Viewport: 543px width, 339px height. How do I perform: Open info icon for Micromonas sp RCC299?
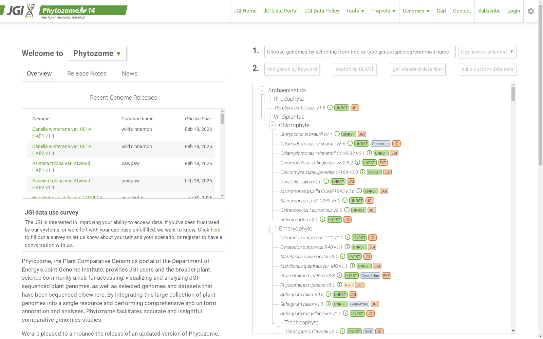click(345, 200)
